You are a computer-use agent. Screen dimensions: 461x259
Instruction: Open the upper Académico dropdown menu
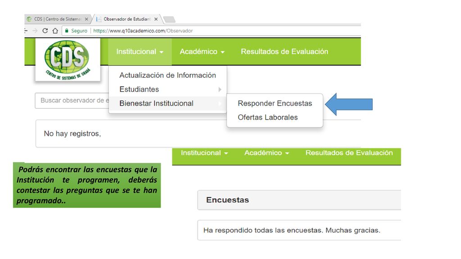pos(202,51)
